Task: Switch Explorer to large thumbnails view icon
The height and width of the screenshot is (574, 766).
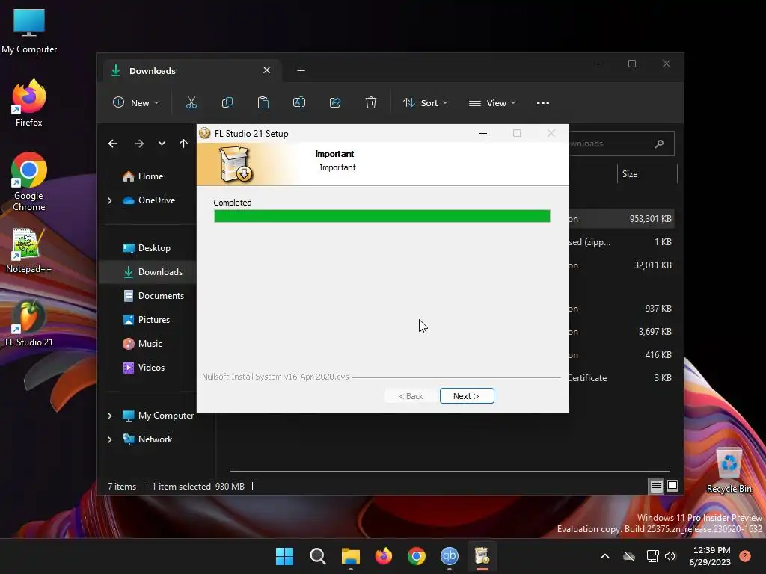Action: 672,486
